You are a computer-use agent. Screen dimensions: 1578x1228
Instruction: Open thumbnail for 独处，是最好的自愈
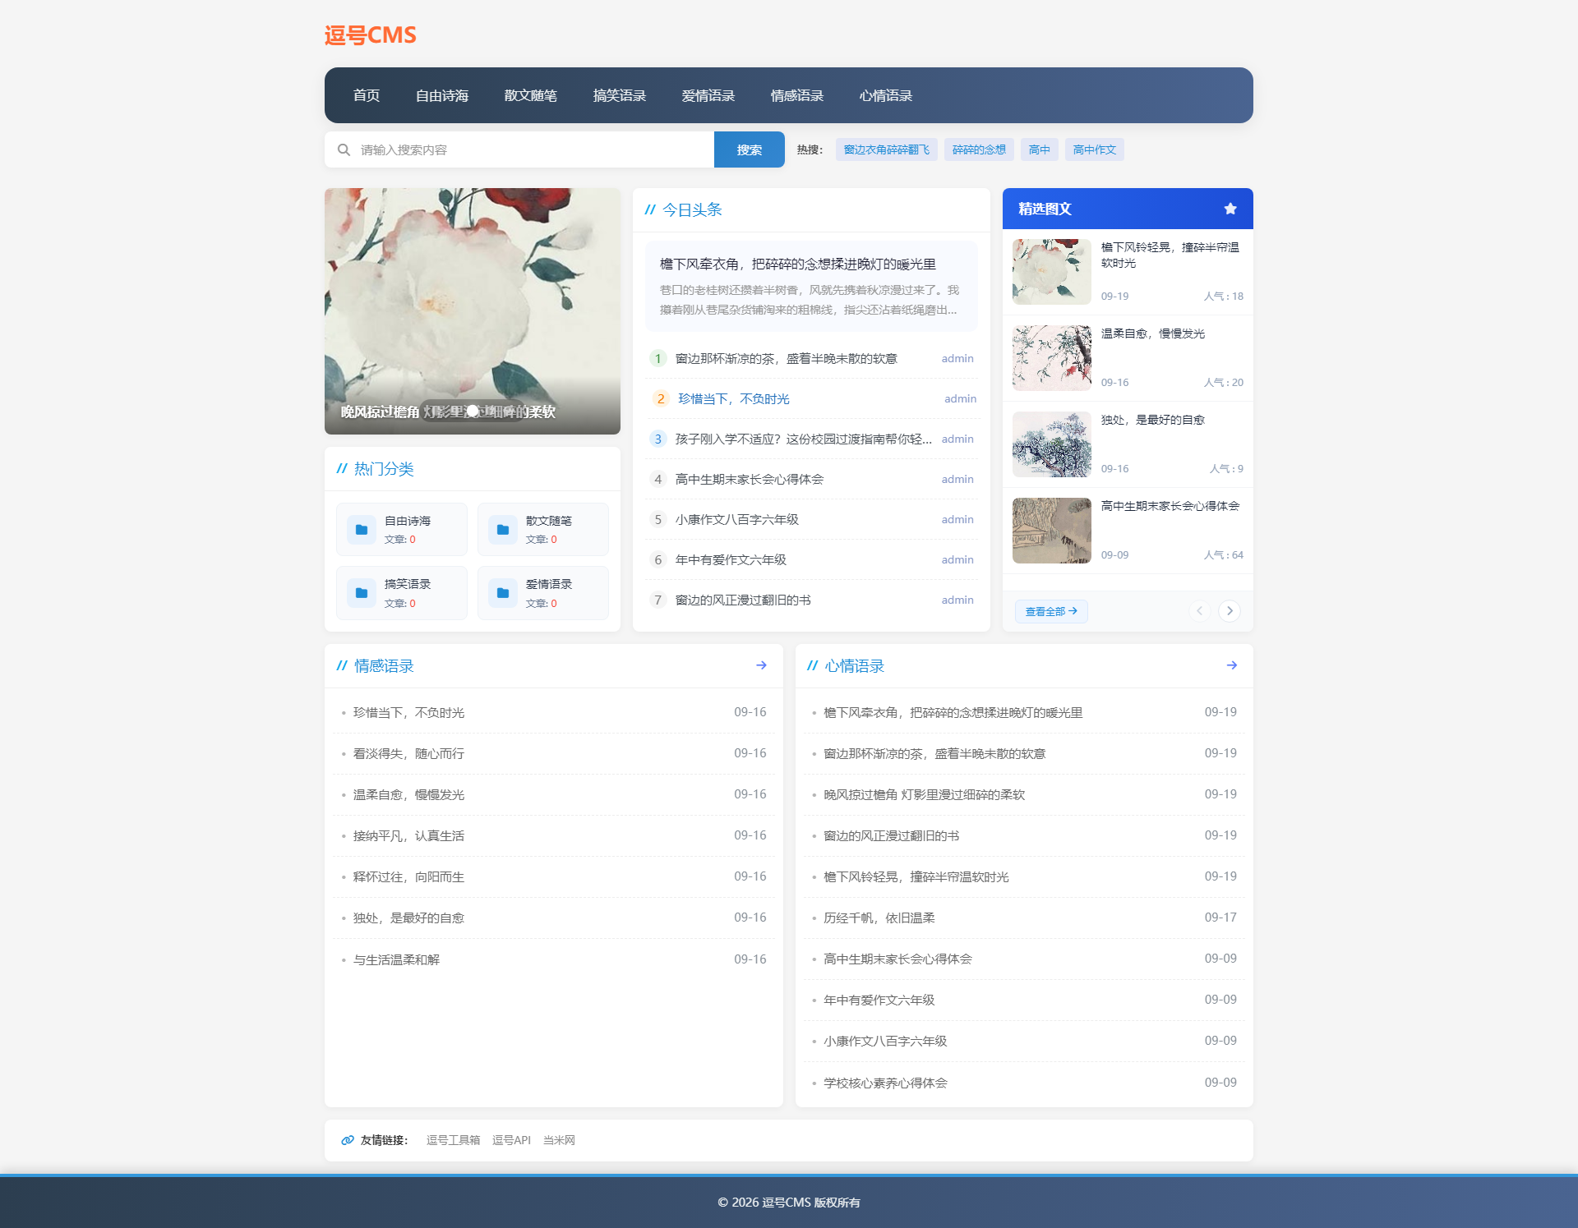tap(1052, 444)
